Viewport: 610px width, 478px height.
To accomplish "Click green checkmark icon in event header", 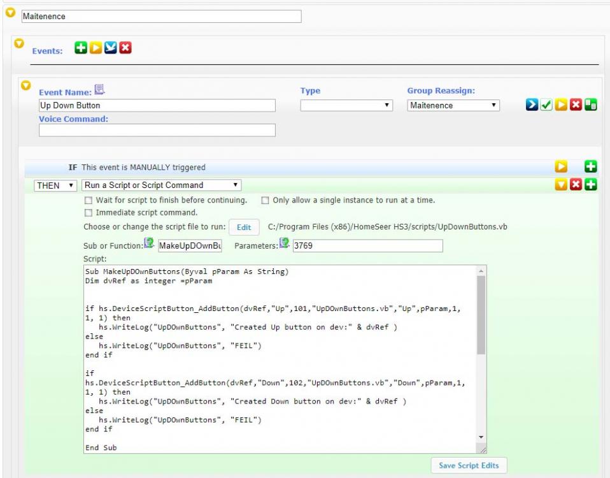I will [546, 106].
